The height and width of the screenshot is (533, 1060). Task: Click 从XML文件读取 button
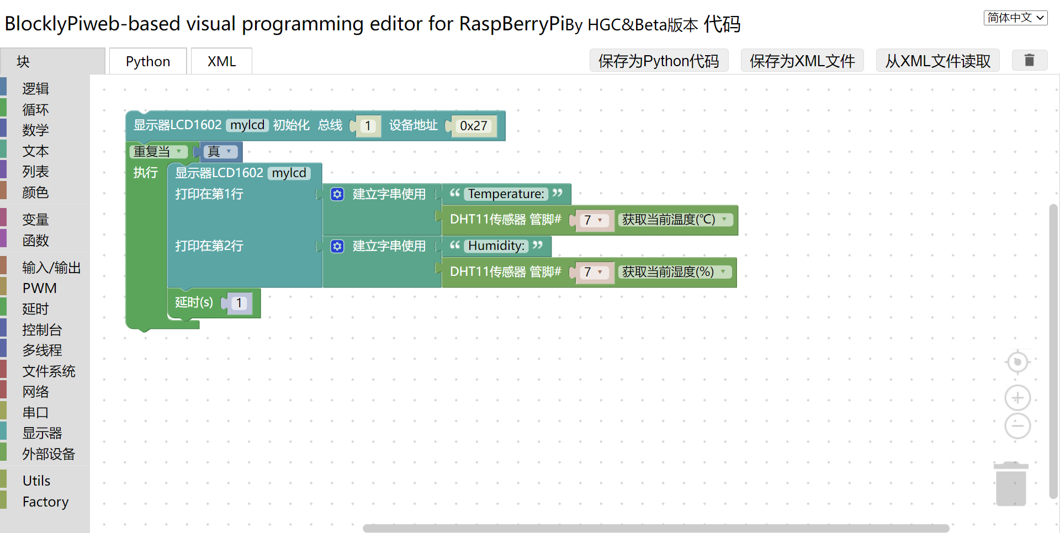[x=937, y=60]
